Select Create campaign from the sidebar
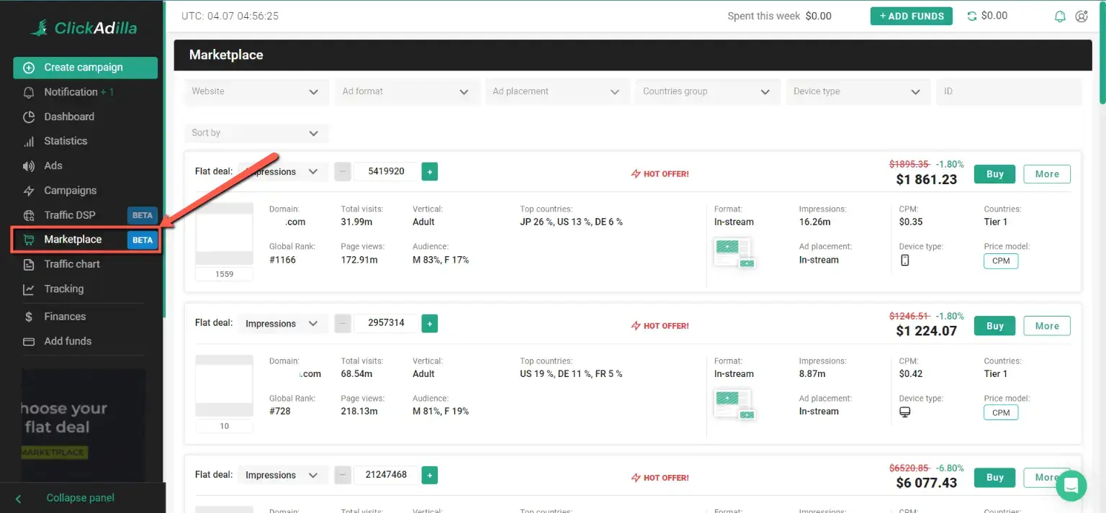This screenshot has width=1106, height=513. [85, 67]
